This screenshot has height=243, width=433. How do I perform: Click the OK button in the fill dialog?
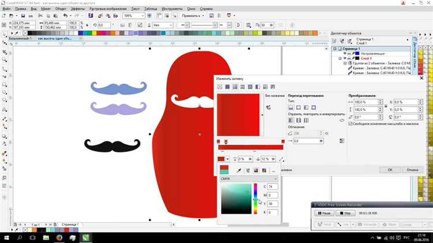(390, 170)
